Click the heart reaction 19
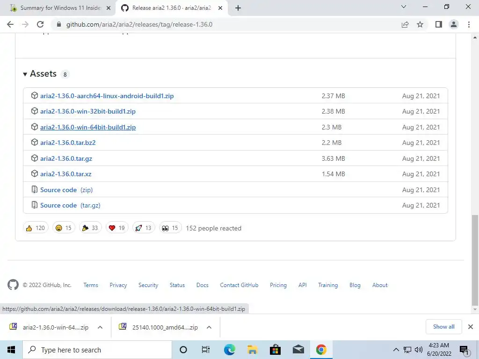Viewport: 479px width, 359px height. point(117,228)
